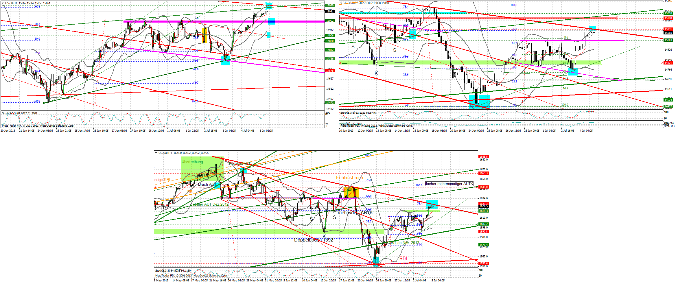
Task: Click the 'Doppelboden 1592' annotation
Action: [x=314, y=240]
